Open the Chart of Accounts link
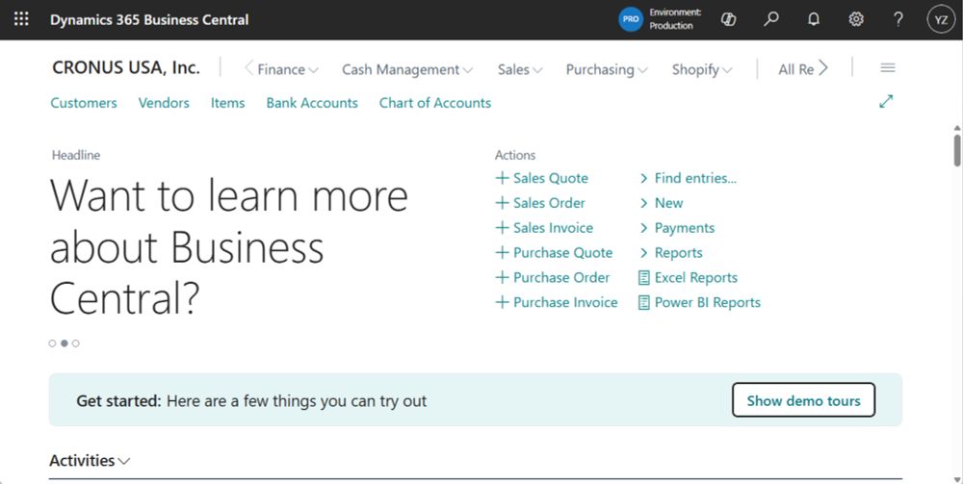963x484 pixels. pyautogui.click(x=435, y=103)
